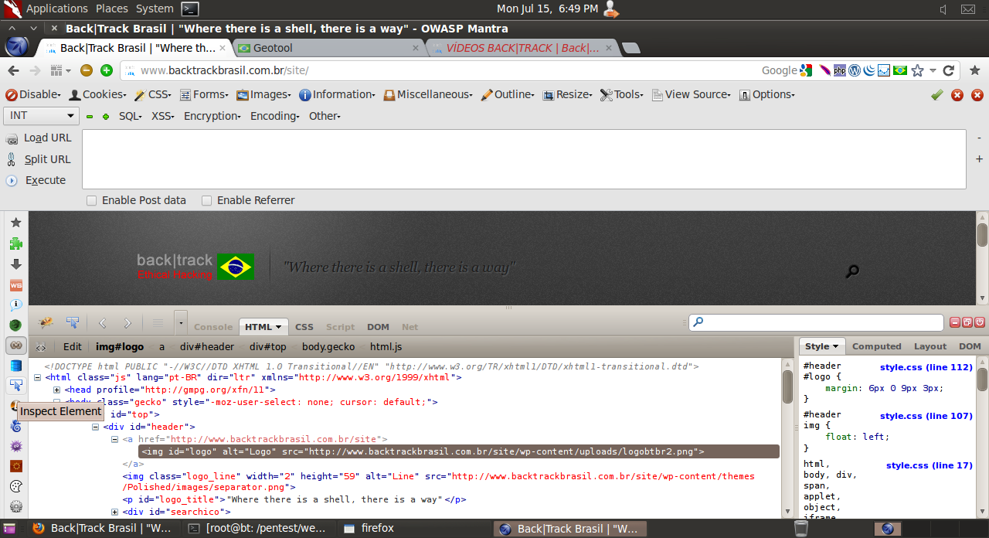This screenshot has width=989, height=538.
Task: Open the style.css (line 107) link
Action: (926, 416)
